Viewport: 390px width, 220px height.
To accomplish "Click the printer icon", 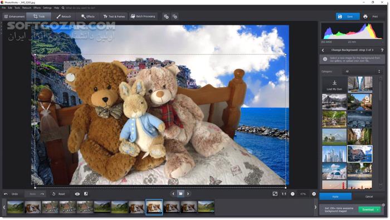I will (365, 17).
